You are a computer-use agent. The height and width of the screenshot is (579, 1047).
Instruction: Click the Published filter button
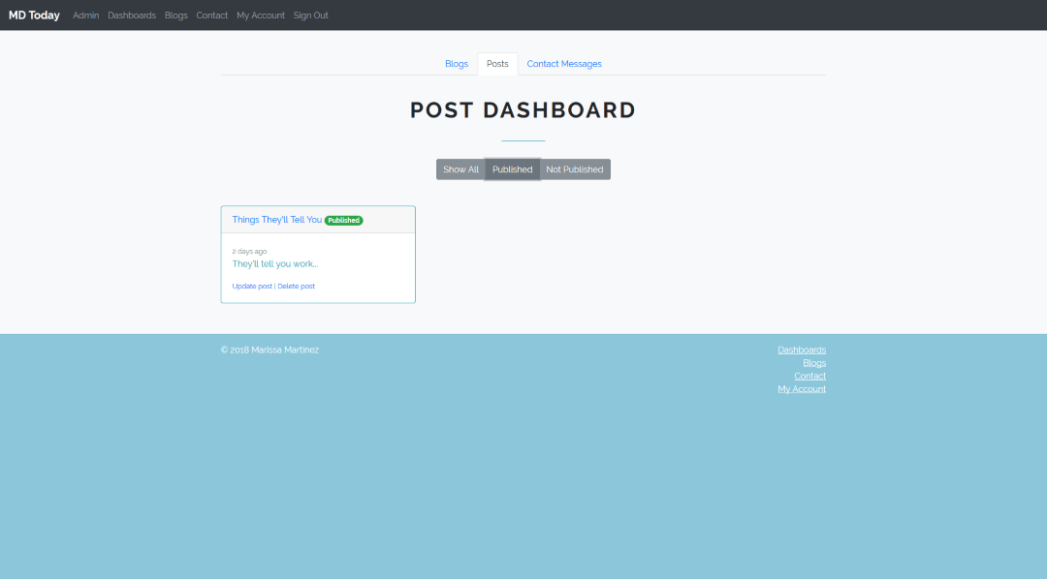click(512, 169)
